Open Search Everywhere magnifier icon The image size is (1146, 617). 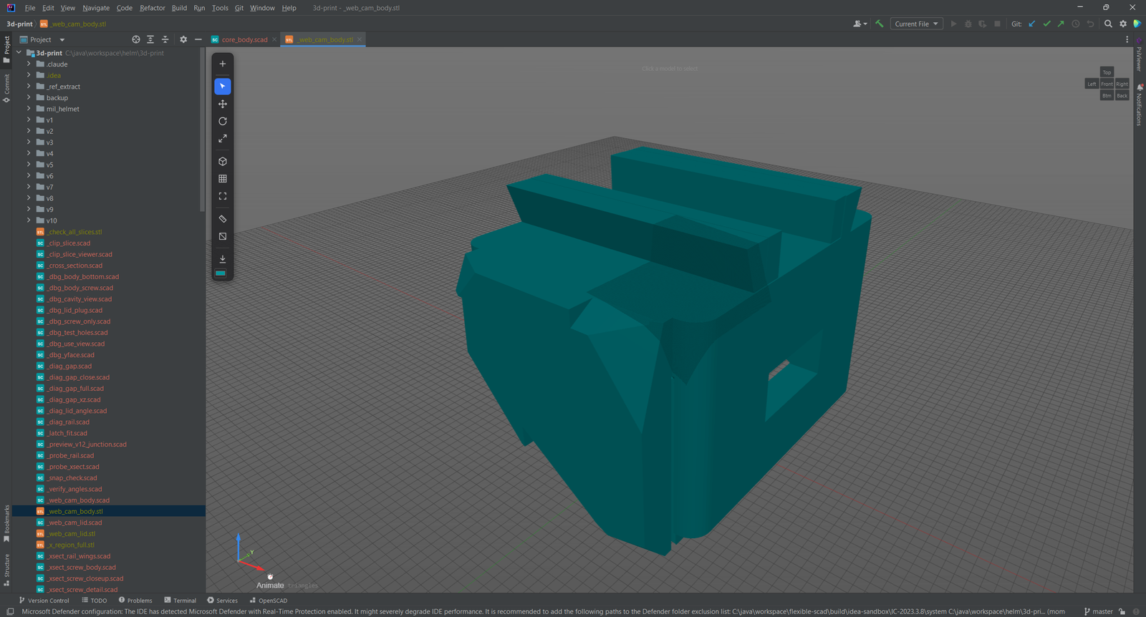click(1108, 24)
